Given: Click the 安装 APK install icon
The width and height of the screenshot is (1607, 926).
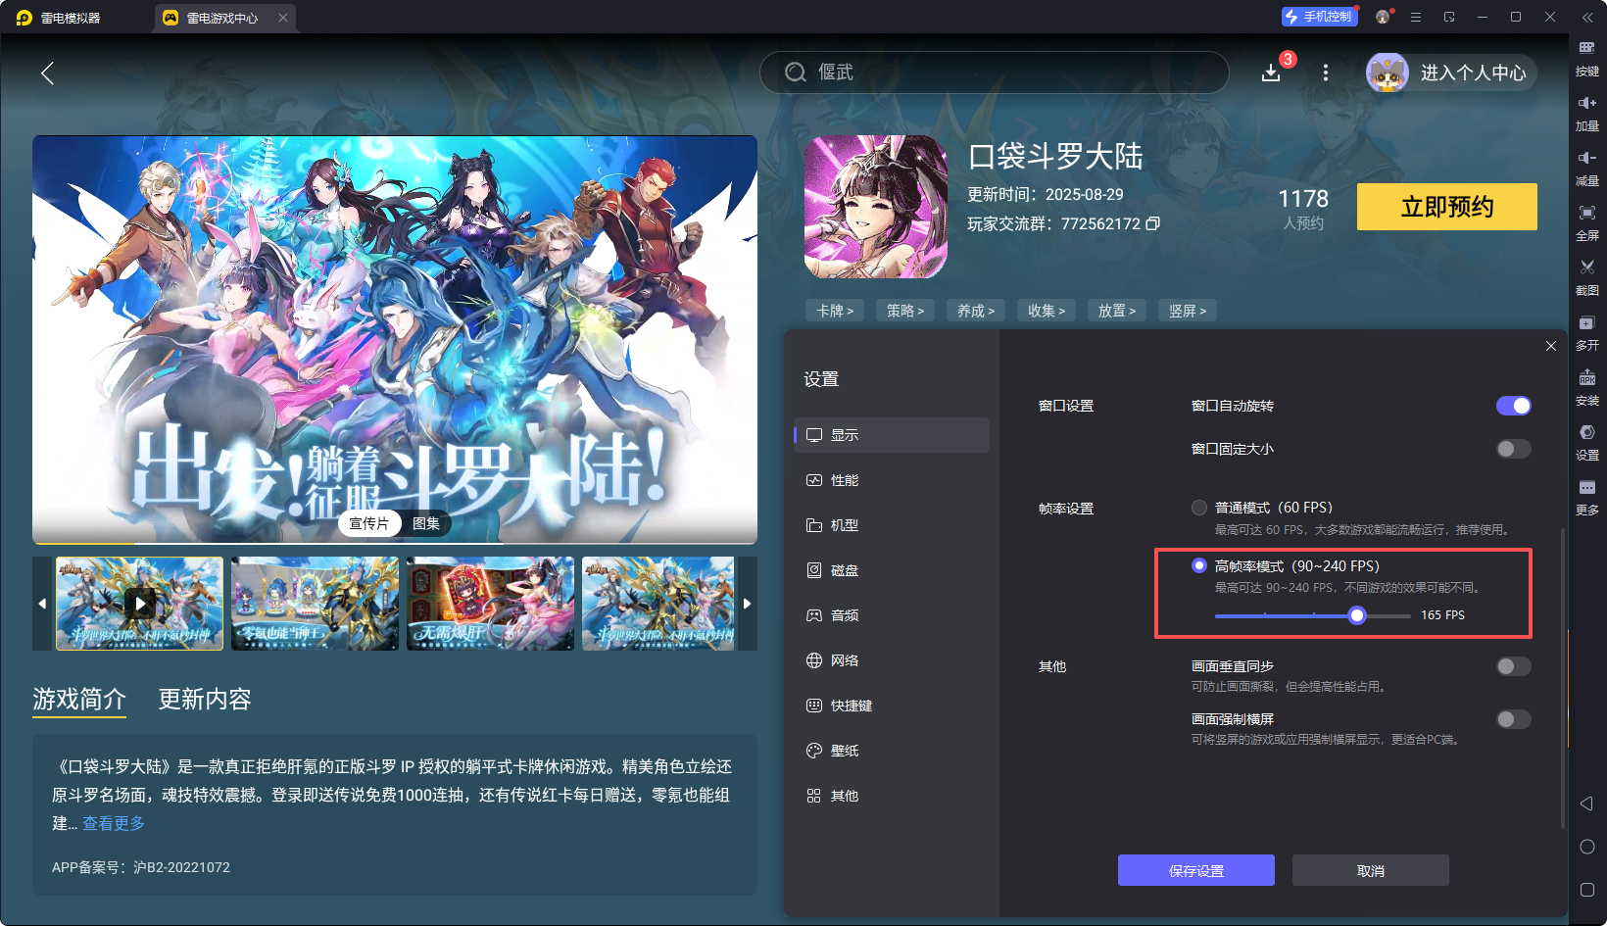Looking at the screenshot, I should tap(1587, 388).
